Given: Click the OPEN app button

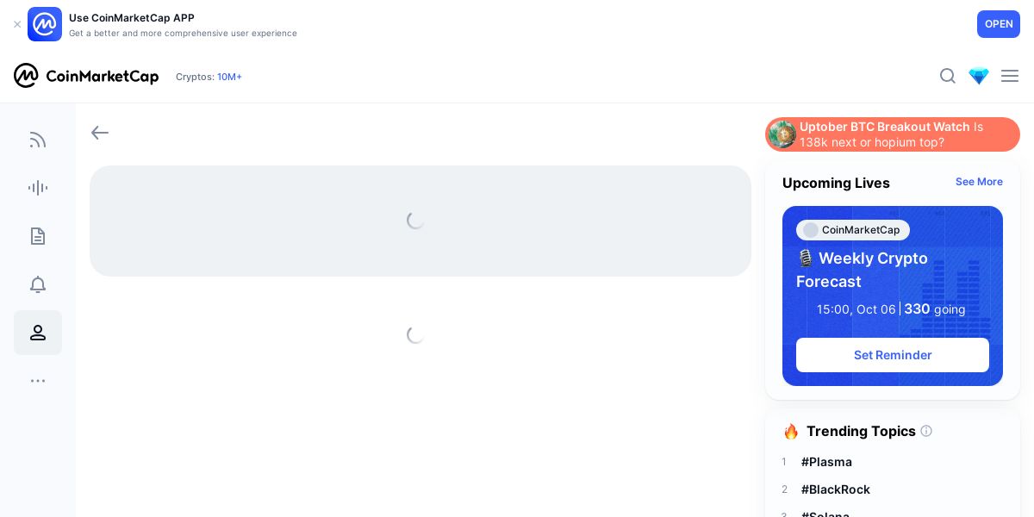Looking at the screenshot, I should click(x=999, y=24).
